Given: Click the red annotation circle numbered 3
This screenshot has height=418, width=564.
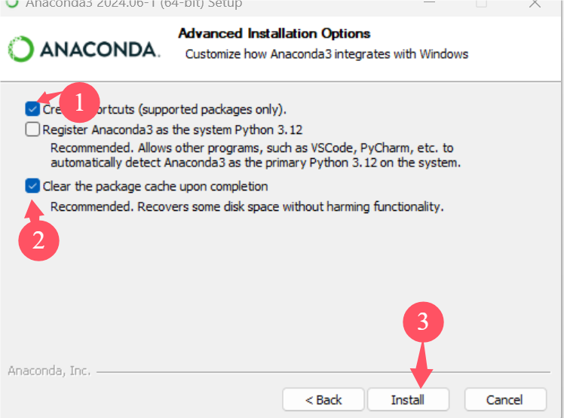Looking at the screenshot, I should click(423, 322).
